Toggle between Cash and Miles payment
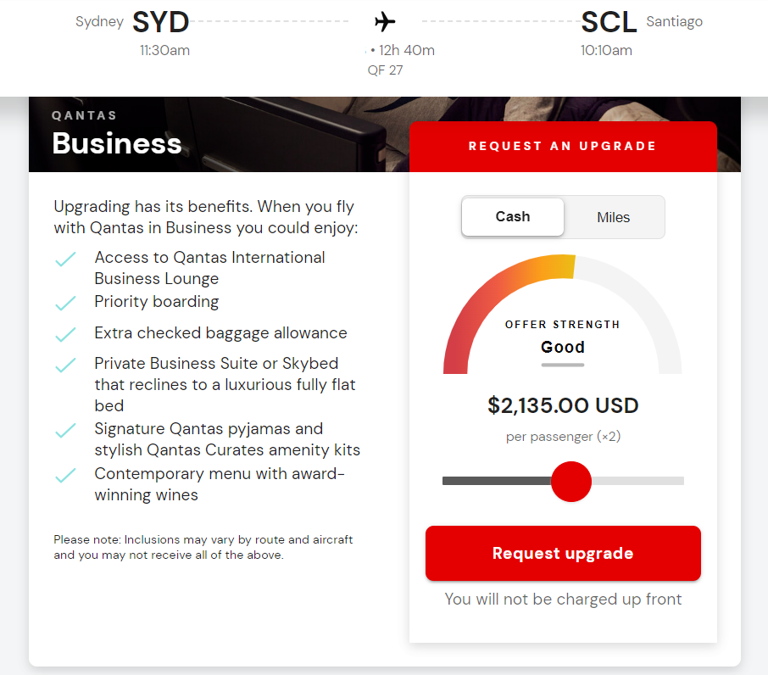The height and width of the screenshot is (675, 768). [x=562, y=217]
